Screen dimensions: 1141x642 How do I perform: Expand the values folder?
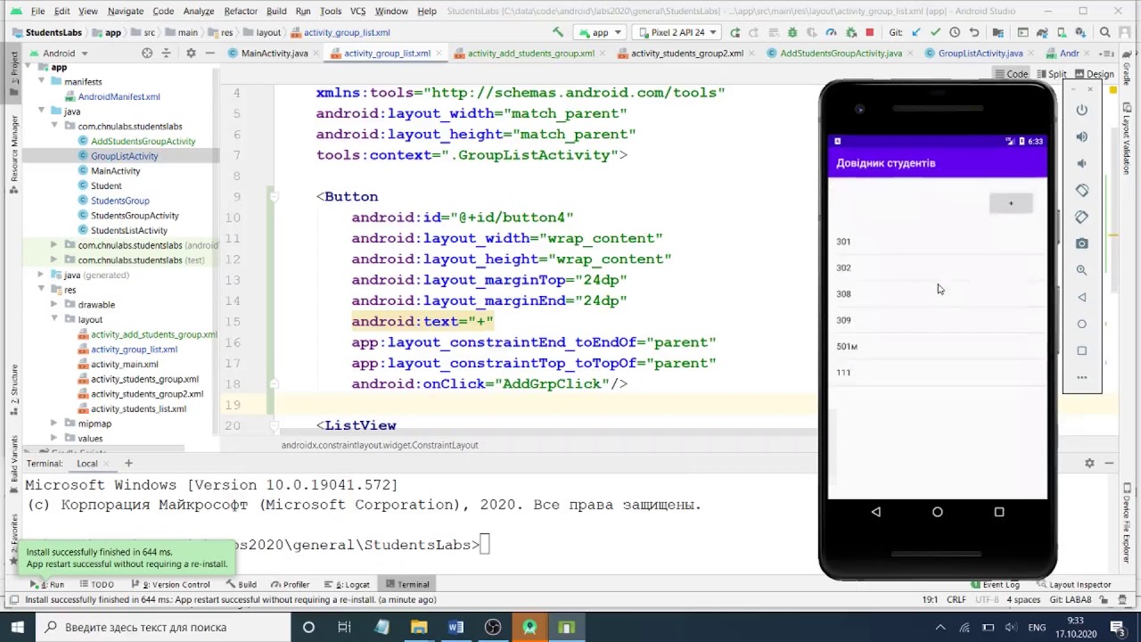click(53, 438)
